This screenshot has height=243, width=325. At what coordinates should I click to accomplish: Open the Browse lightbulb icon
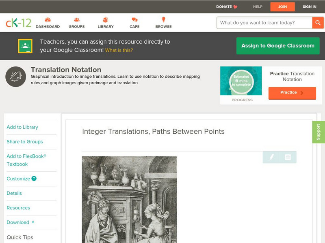pyautogui.click(x=164, y=19)
